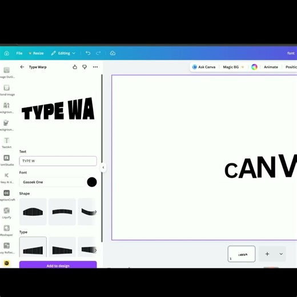
Task: Pick the black text color swatch
Action: [x=92, y=182]
